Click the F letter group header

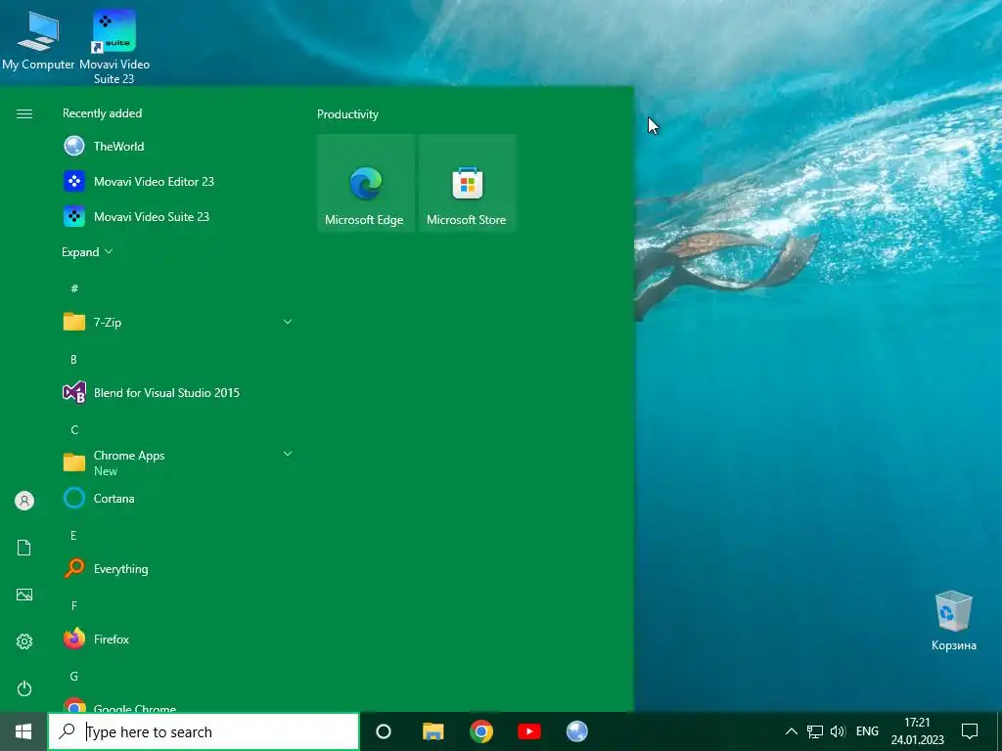pyautogui.click(x=74, y=605)
